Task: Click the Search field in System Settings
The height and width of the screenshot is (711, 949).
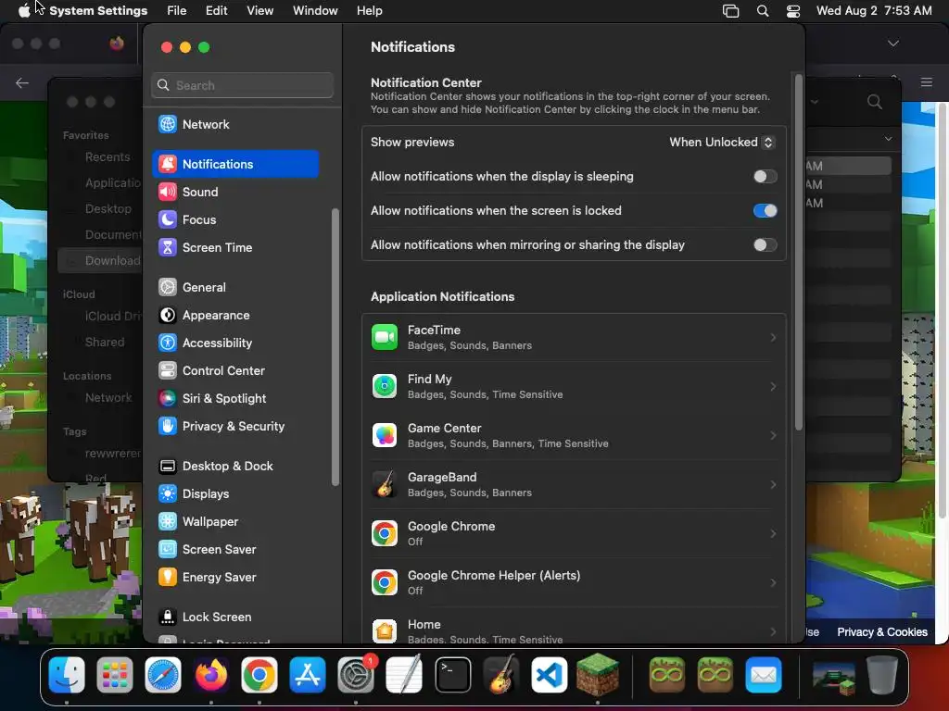Action: 242,85
